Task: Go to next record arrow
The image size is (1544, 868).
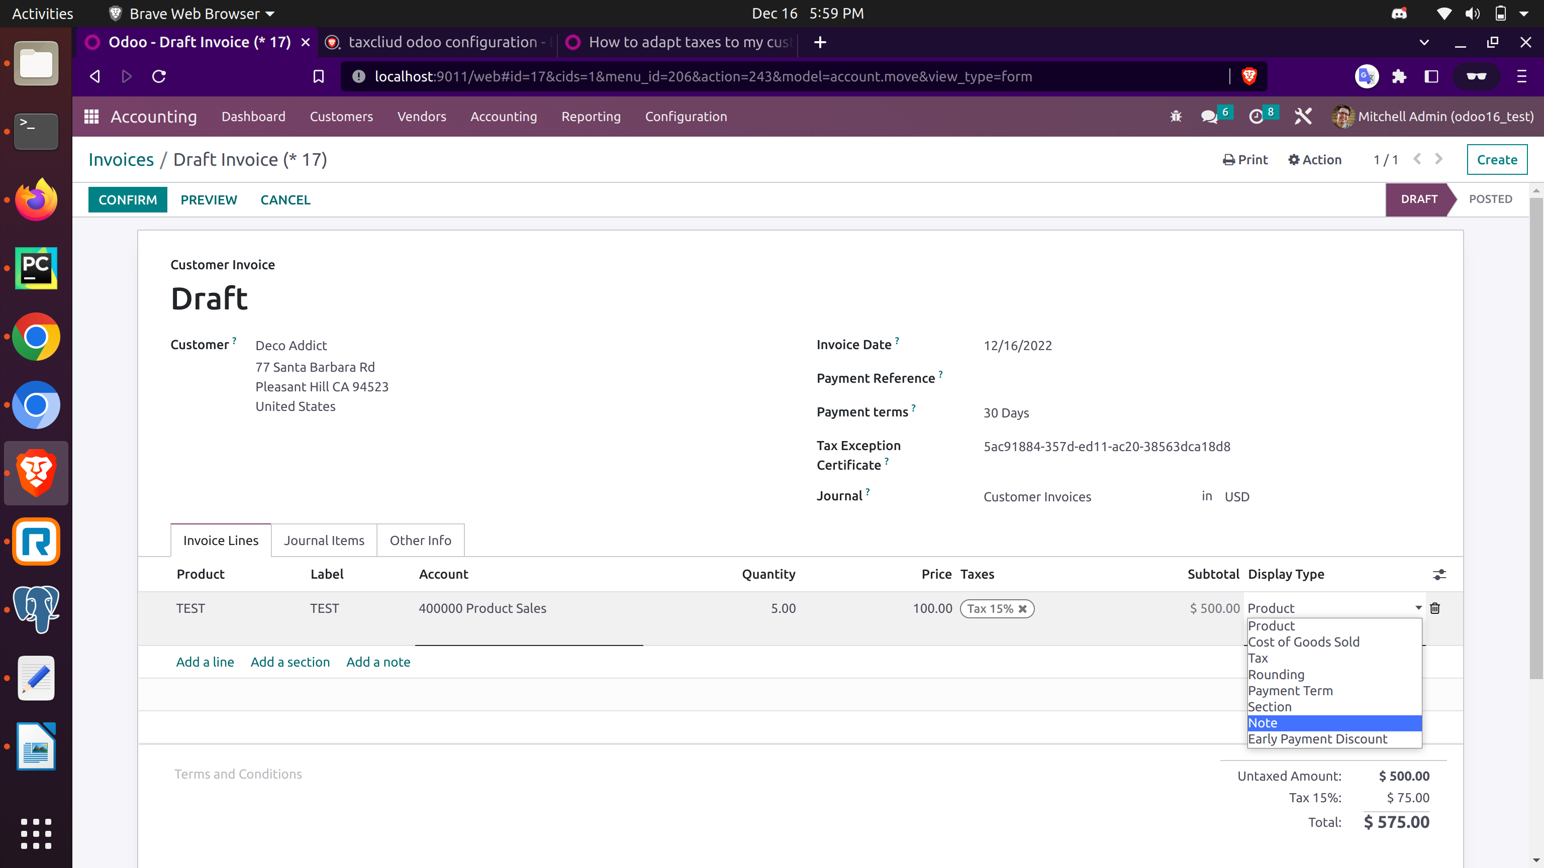Action: tap(1438, 159)
